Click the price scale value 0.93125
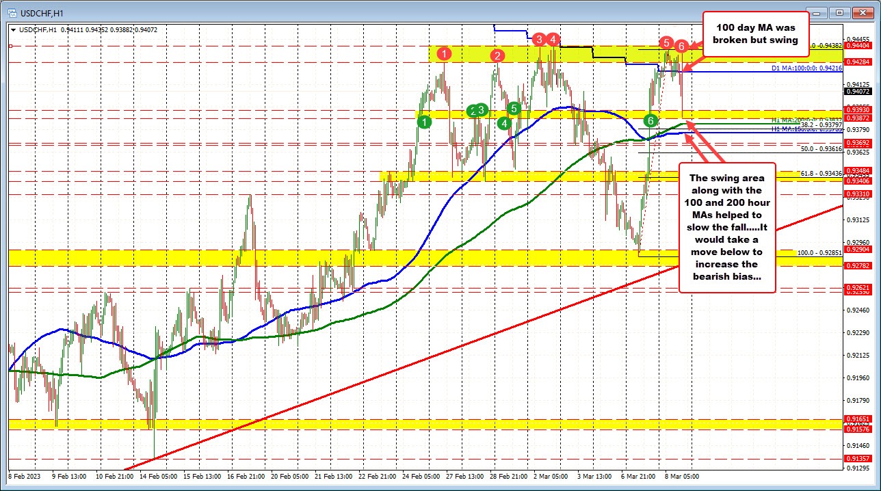 tap(857, 220)
